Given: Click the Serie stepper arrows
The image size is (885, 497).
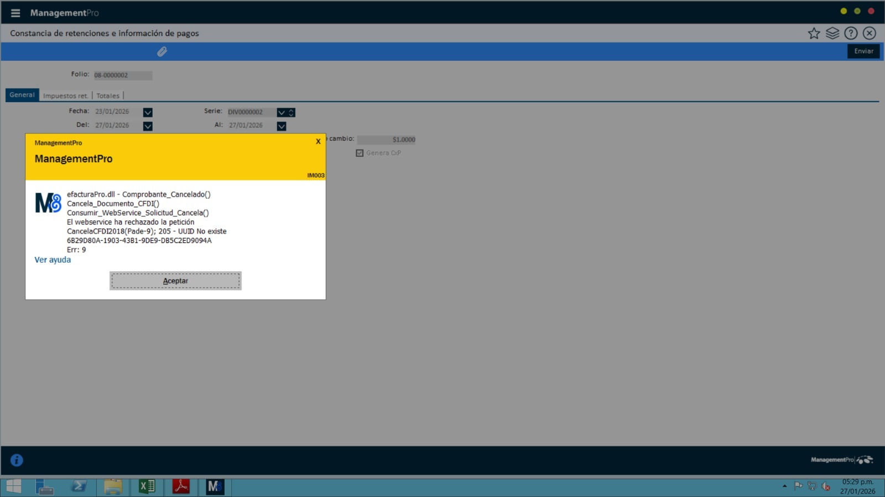Looking at the screenshot, I should pos(291,112).
